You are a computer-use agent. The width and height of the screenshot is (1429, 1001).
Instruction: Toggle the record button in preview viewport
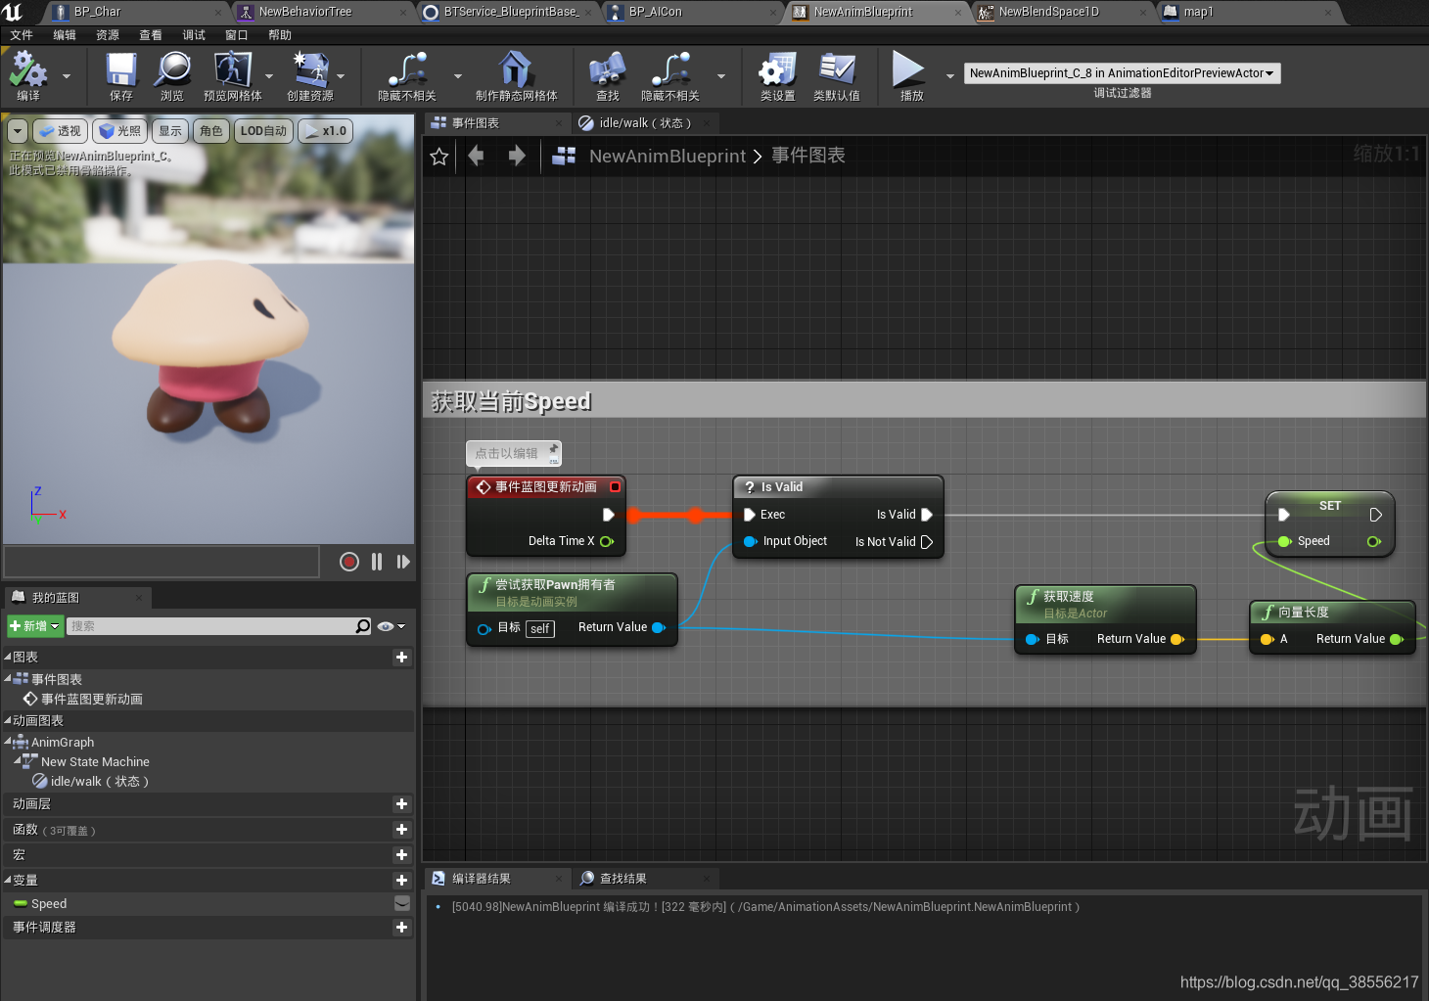349,562
